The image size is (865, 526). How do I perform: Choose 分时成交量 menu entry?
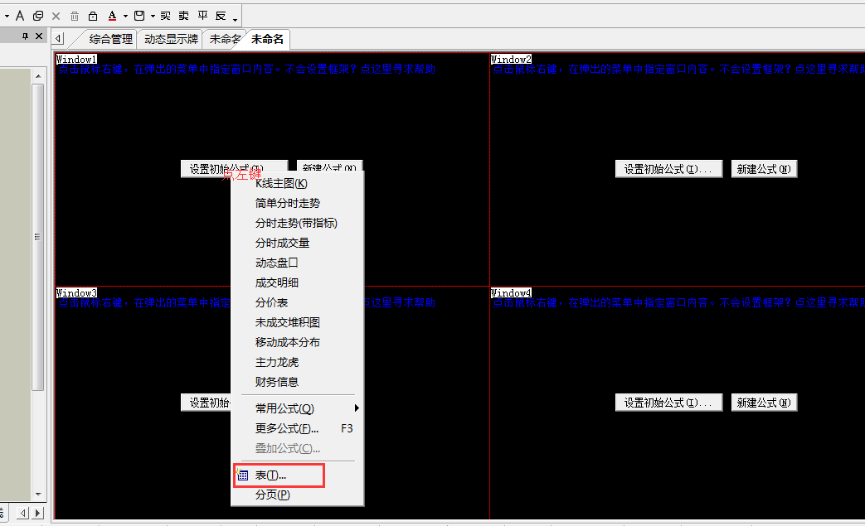click(x=298, y=243)
